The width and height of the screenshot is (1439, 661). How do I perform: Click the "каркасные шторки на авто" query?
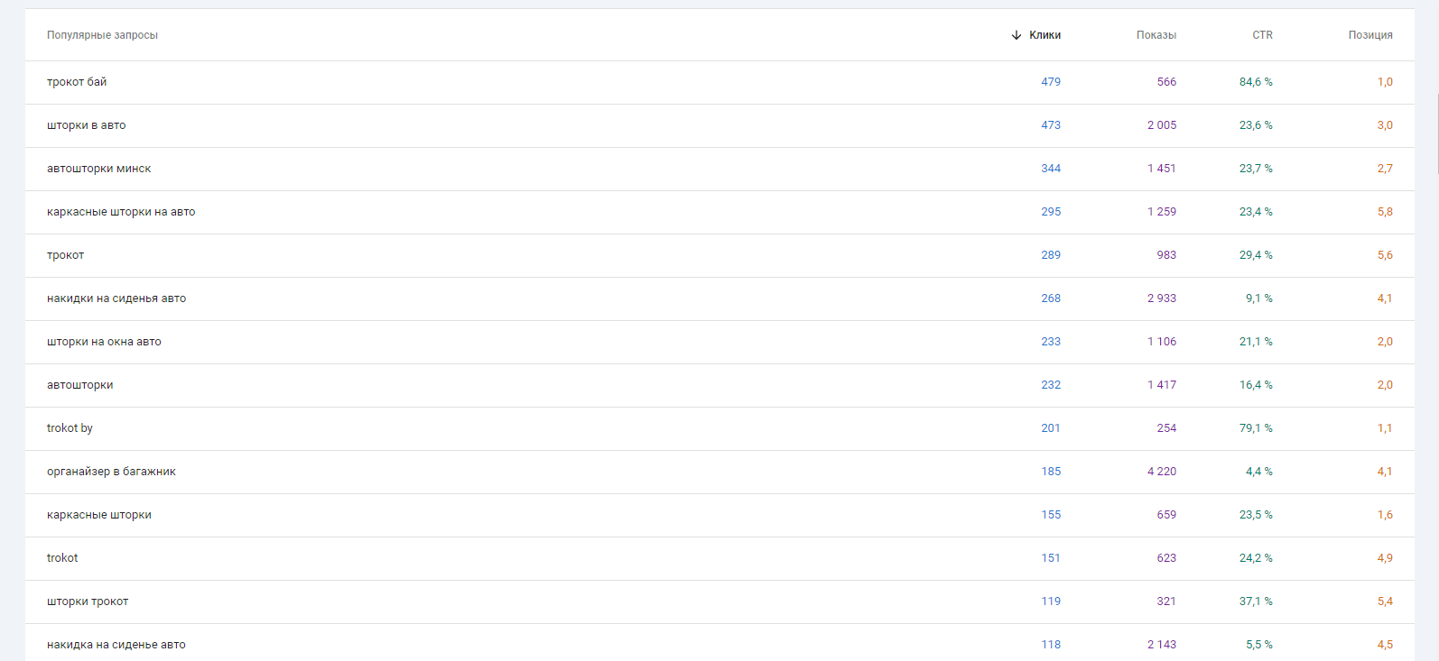point(121,212)
